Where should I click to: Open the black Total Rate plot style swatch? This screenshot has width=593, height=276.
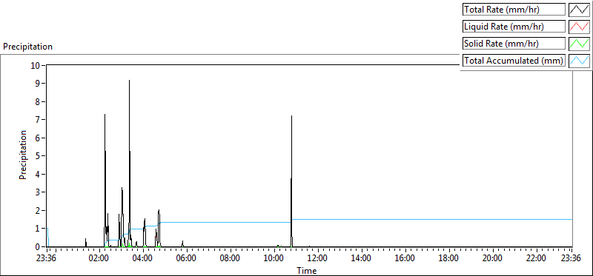pyautogui.click(x=580, y=10)
